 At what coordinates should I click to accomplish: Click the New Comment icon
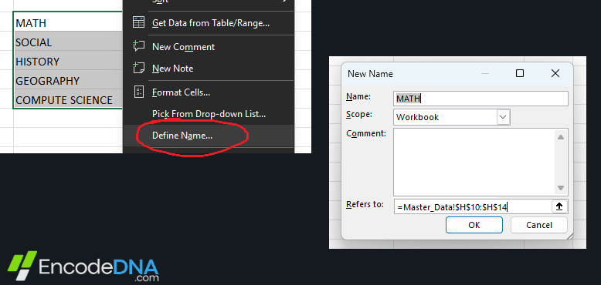[x=138, y=47]
